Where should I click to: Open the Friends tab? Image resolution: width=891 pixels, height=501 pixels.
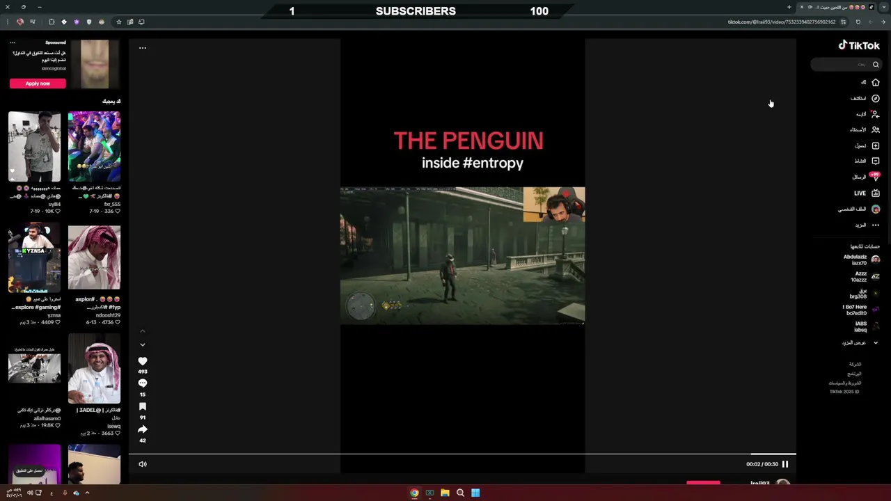coord(865,129)
